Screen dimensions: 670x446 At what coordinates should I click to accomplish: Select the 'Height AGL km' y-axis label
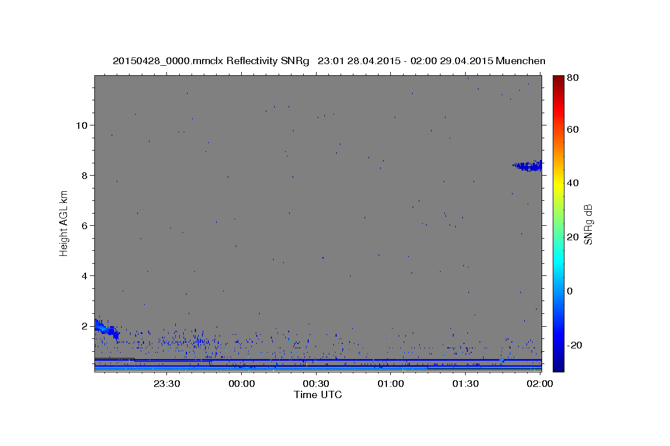pyautogui.click(x=64, y=223)
